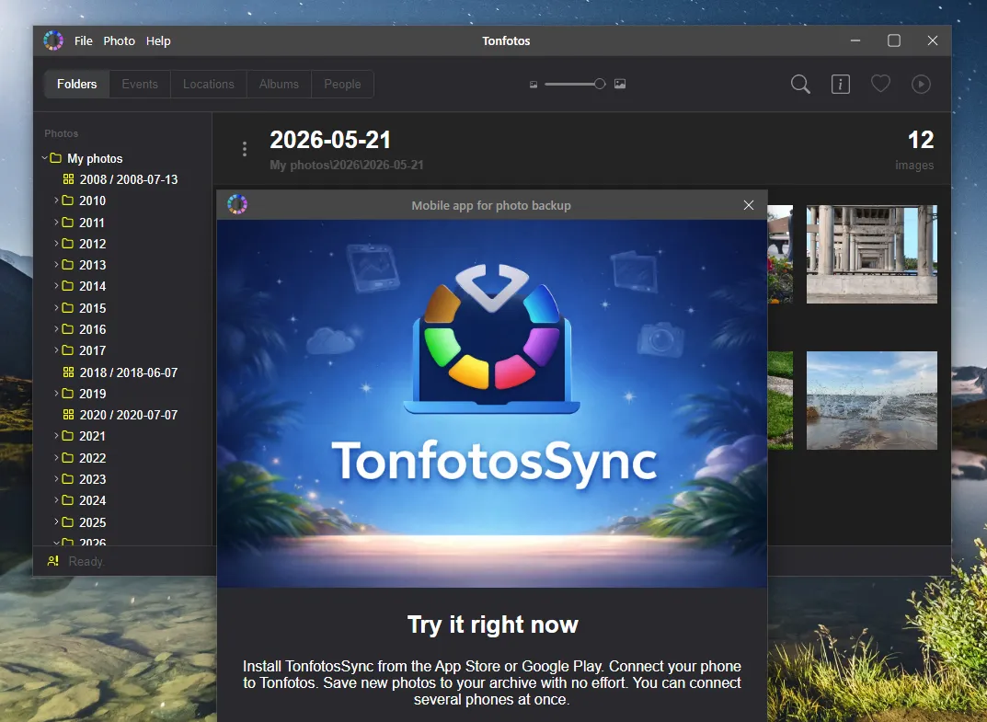
Task: Click the 2026-05-21 folder title
Action: pos(330,140)
